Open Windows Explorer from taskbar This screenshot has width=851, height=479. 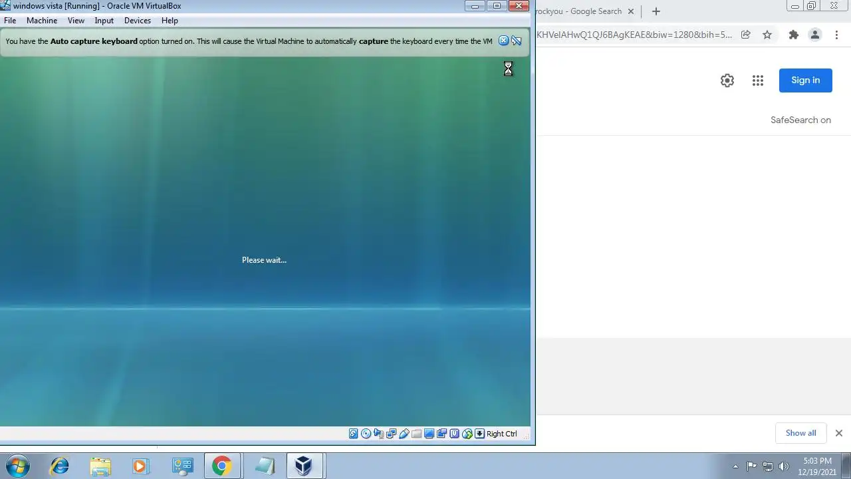tap(100, 466)
